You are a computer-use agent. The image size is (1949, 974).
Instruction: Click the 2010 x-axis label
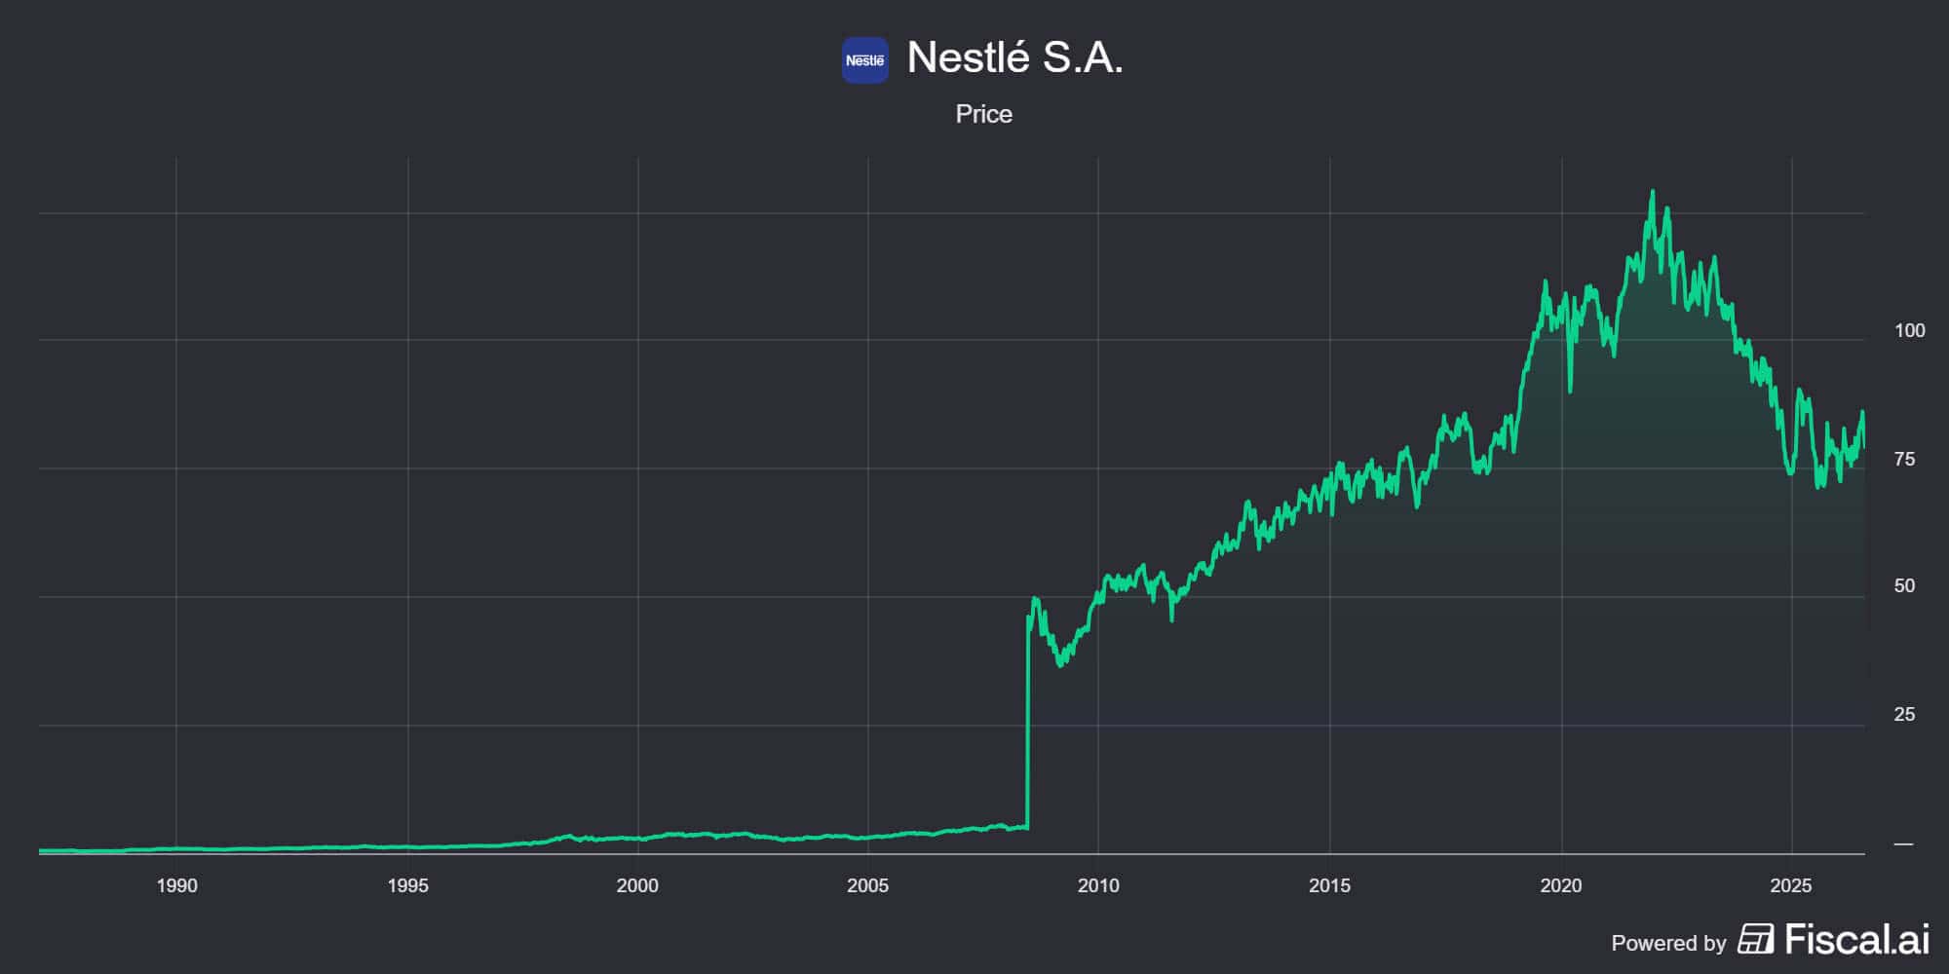tap(1098, 885)
